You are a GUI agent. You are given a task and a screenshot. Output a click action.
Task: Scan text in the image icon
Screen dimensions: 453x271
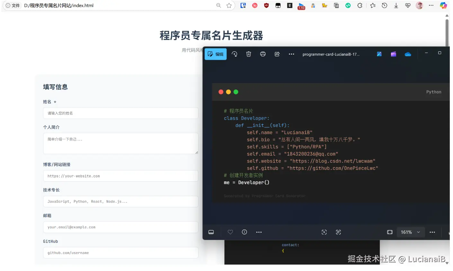coord(338,232)
